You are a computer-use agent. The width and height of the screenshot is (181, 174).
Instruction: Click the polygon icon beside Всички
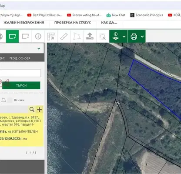[4, 100]
